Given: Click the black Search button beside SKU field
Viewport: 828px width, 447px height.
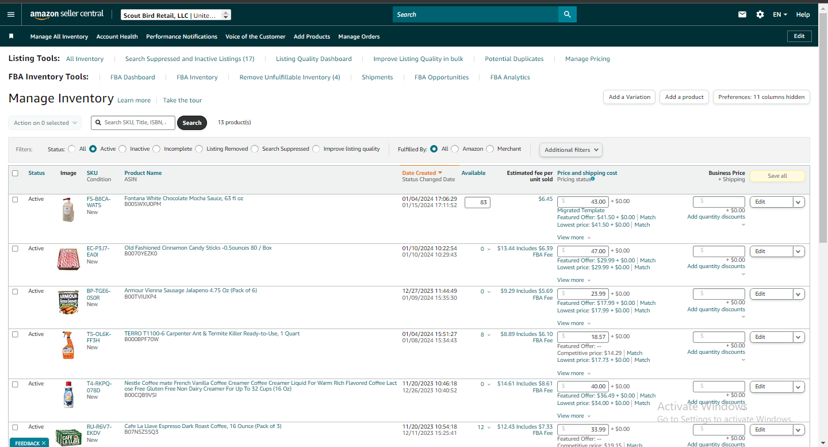Looking at the screenshot, I should (192, 123).
